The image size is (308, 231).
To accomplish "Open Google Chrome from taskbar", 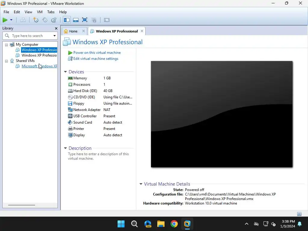I will (174, 224).
